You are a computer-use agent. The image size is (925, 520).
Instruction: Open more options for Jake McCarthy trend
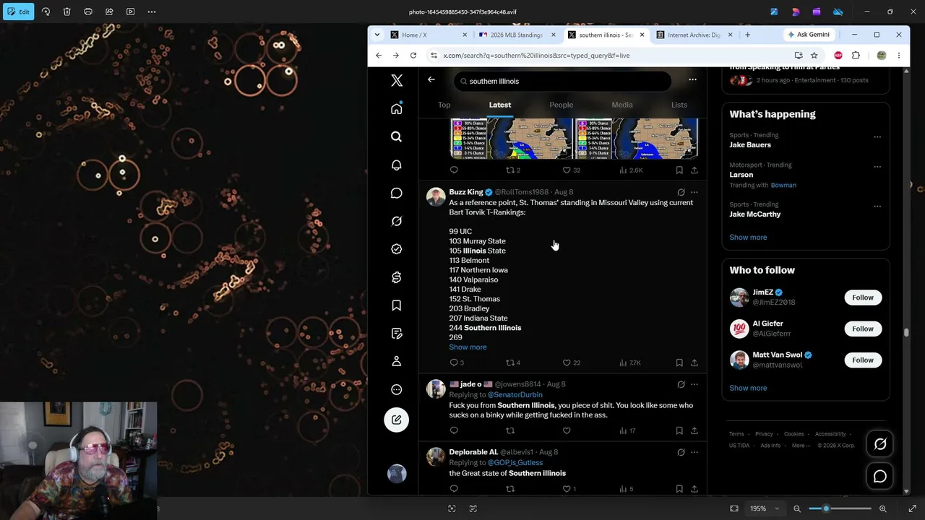point(877,206)
